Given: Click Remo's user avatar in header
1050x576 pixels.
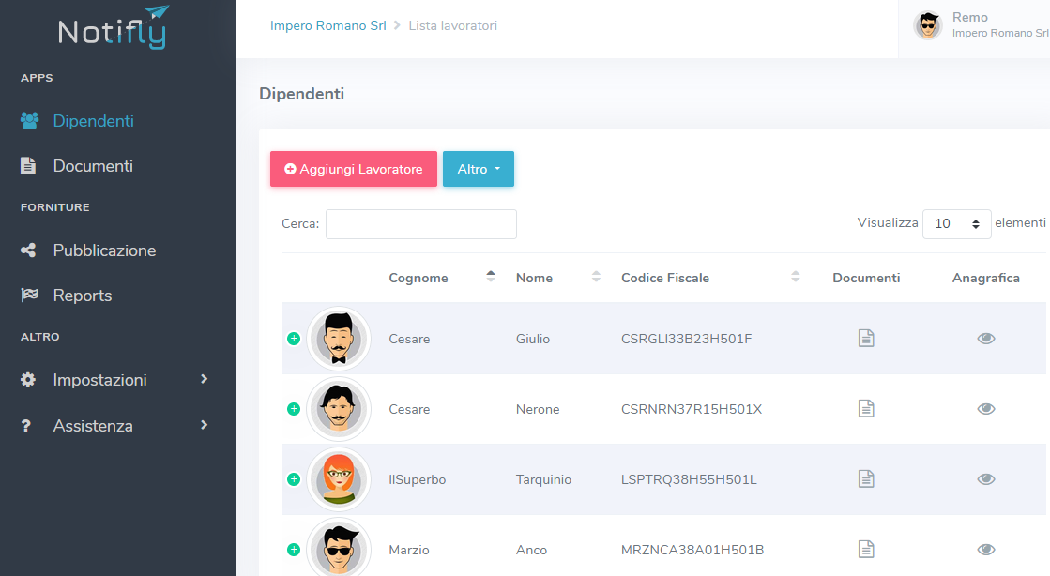Looking at the screenshot, I should (927, 25).
